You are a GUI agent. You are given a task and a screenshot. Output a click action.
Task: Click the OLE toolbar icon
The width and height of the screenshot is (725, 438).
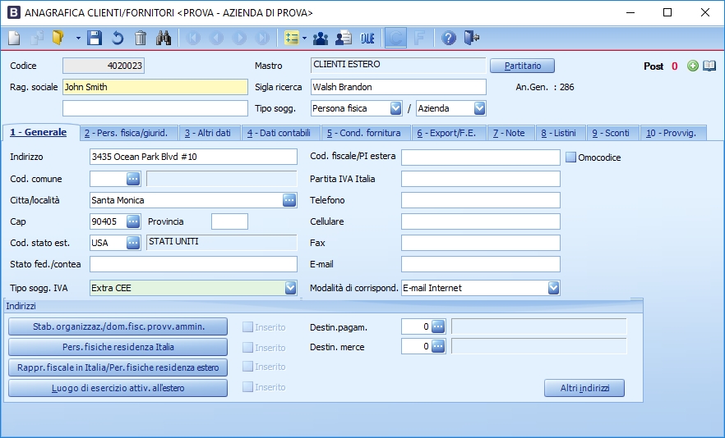click(x=367, y=38)
